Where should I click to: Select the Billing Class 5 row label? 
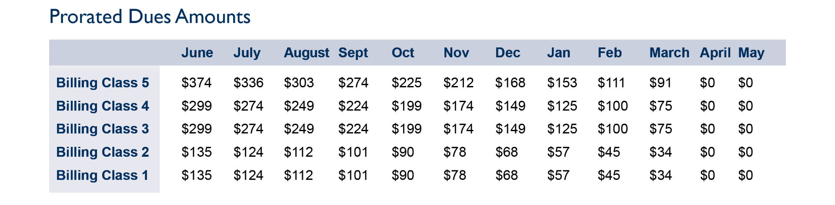coord(103,83)
